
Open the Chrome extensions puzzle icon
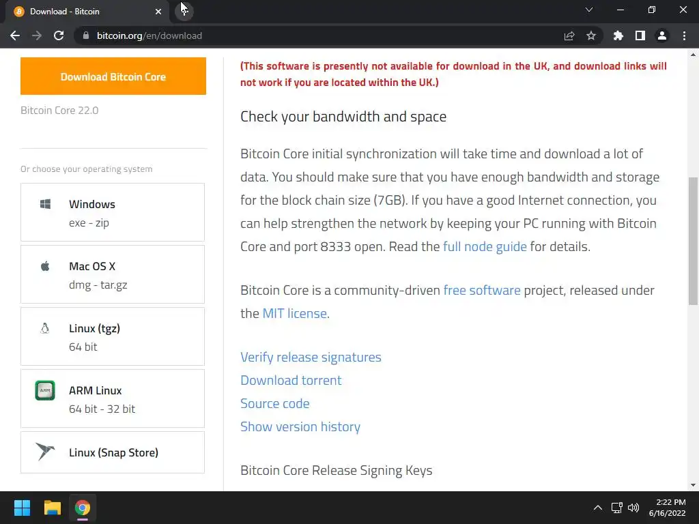(618, 35)
